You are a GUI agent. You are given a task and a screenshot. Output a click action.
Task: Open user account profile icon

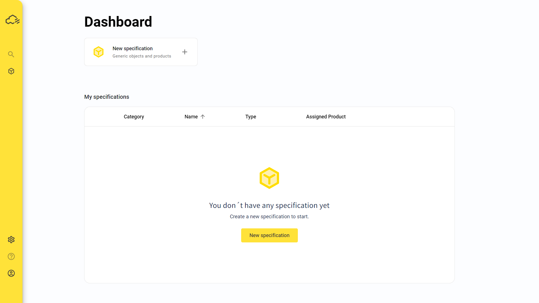point(11,273)
